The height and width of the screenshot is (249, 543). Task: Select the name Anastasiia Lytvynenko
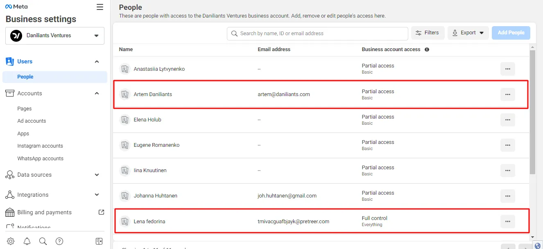[x=159, y=69]
